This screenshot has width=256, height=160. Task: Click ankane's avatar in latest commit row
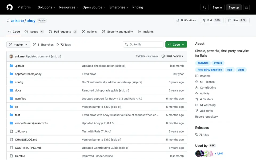tap(11, 56)
